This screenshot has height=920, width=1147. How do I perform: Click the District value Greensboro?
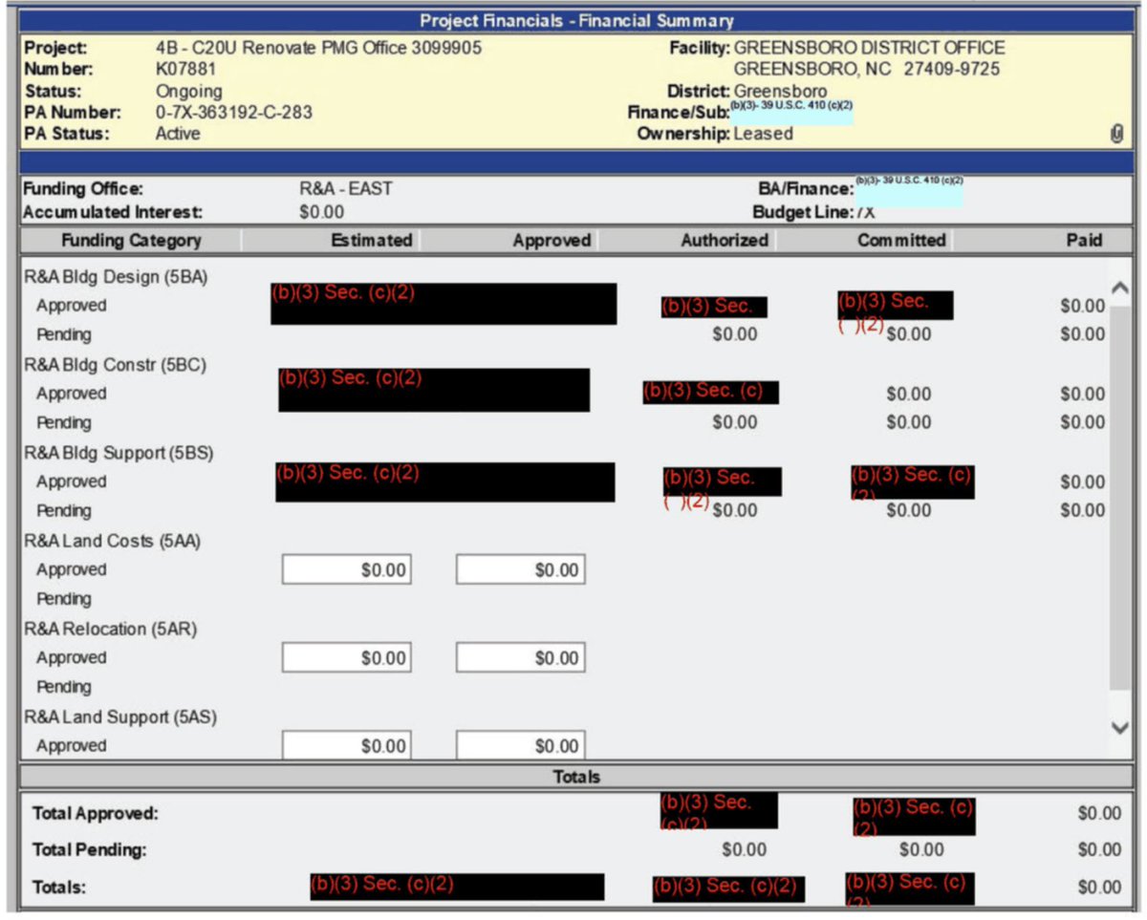coord(780,92)
